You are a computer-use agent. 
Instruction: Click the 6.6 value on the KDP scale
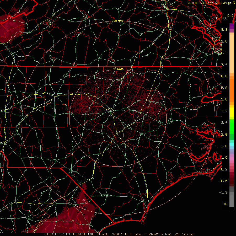click(x=224, y=76)
